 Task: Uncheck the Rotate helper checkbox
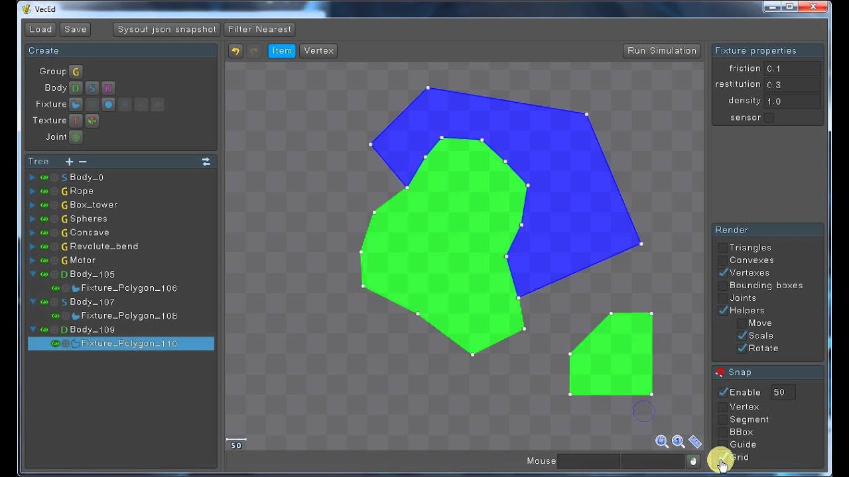tap(742, 348)
